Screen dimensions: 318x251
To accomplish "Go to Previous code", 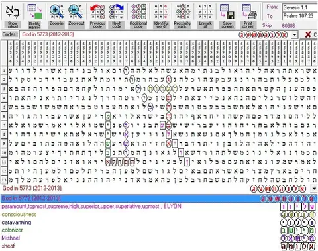I will pos(97,11).
